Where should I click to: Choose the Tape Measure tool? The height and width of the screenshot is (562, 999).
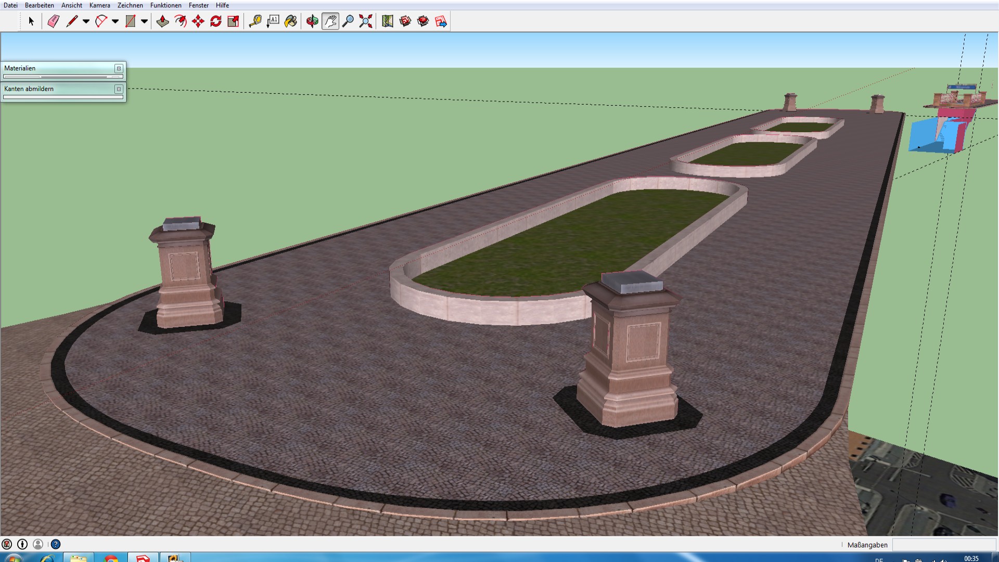click(x=255, y=21)
